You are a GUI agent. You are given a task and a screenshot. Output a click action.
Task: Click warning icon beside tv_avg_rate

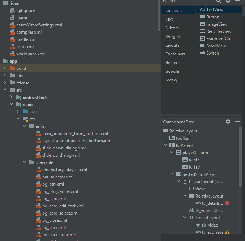(227, 232)
